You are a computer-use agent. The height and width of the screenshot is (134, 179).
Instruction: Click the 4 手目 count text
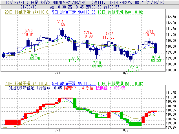click(x=88, y=88)
